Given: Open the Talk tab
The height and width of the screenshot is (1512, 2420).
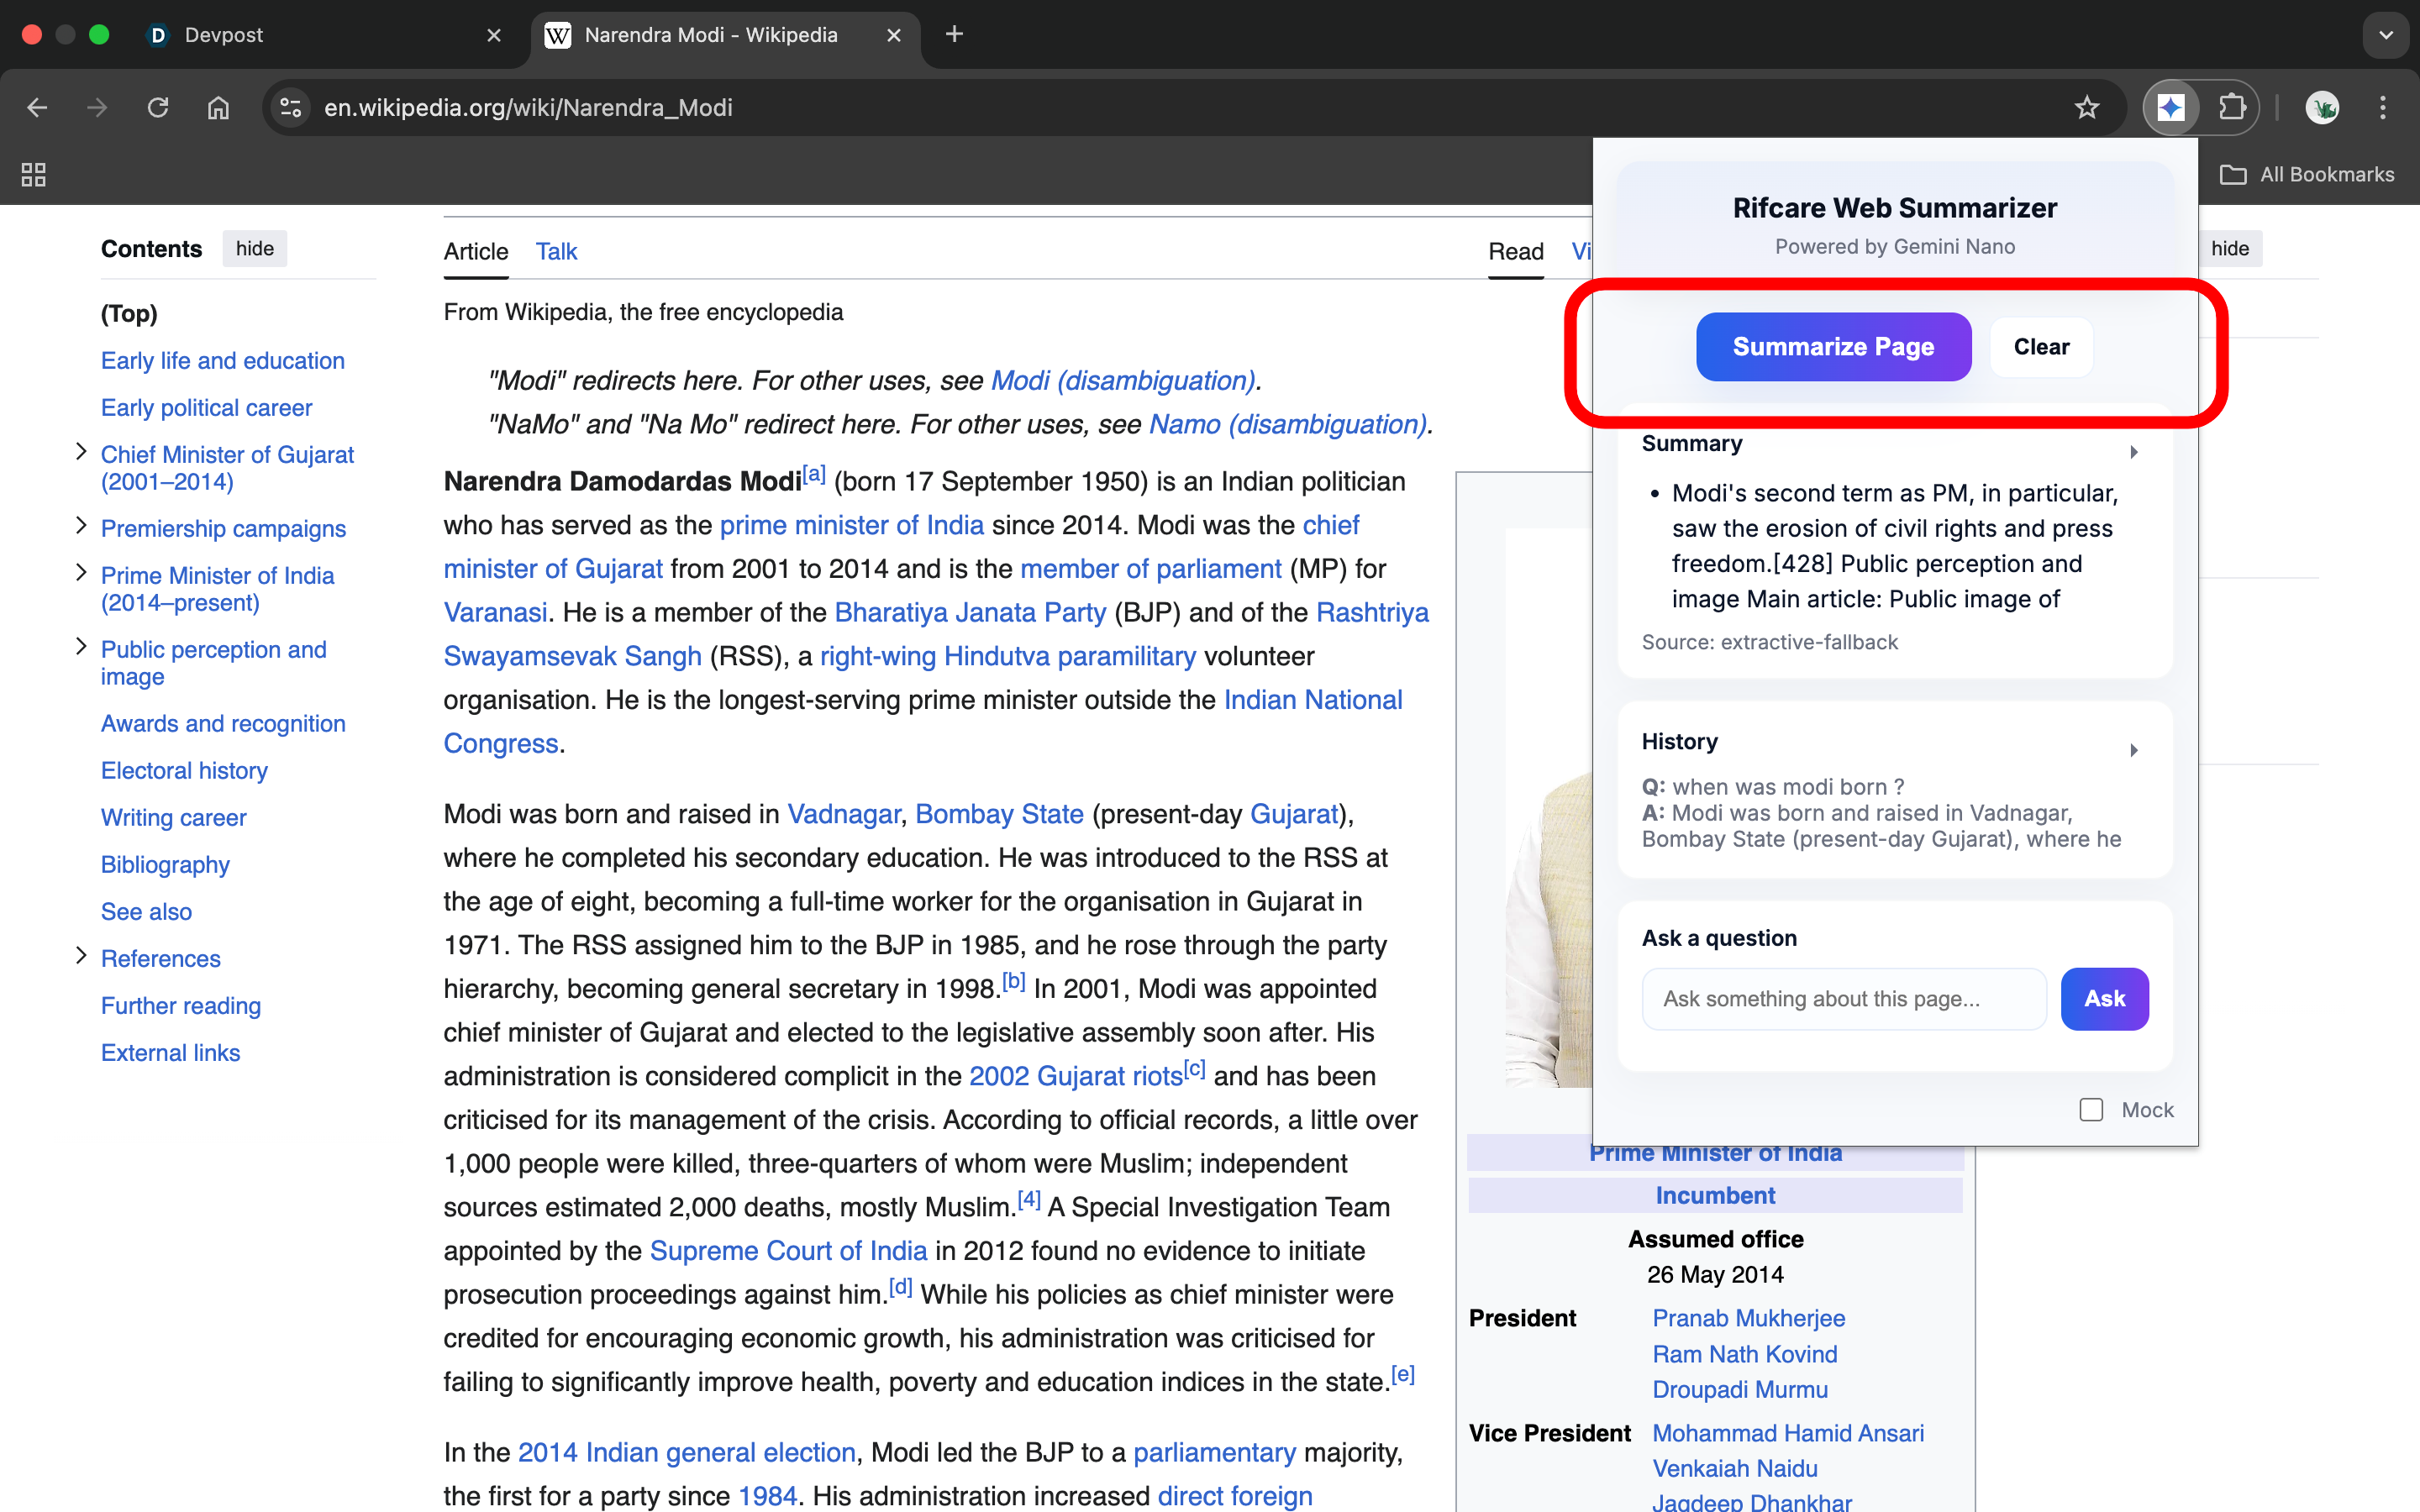Looking at the screenshot, I should pos(556,252).
